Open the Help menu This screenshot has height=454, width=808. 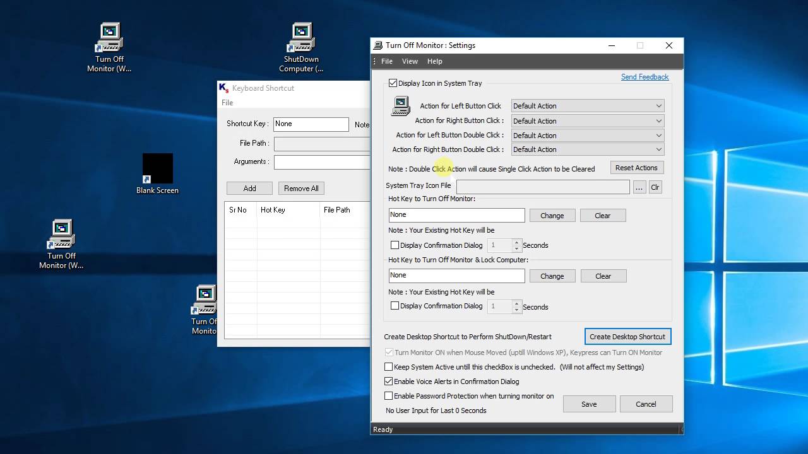click(x=435, y=61)
